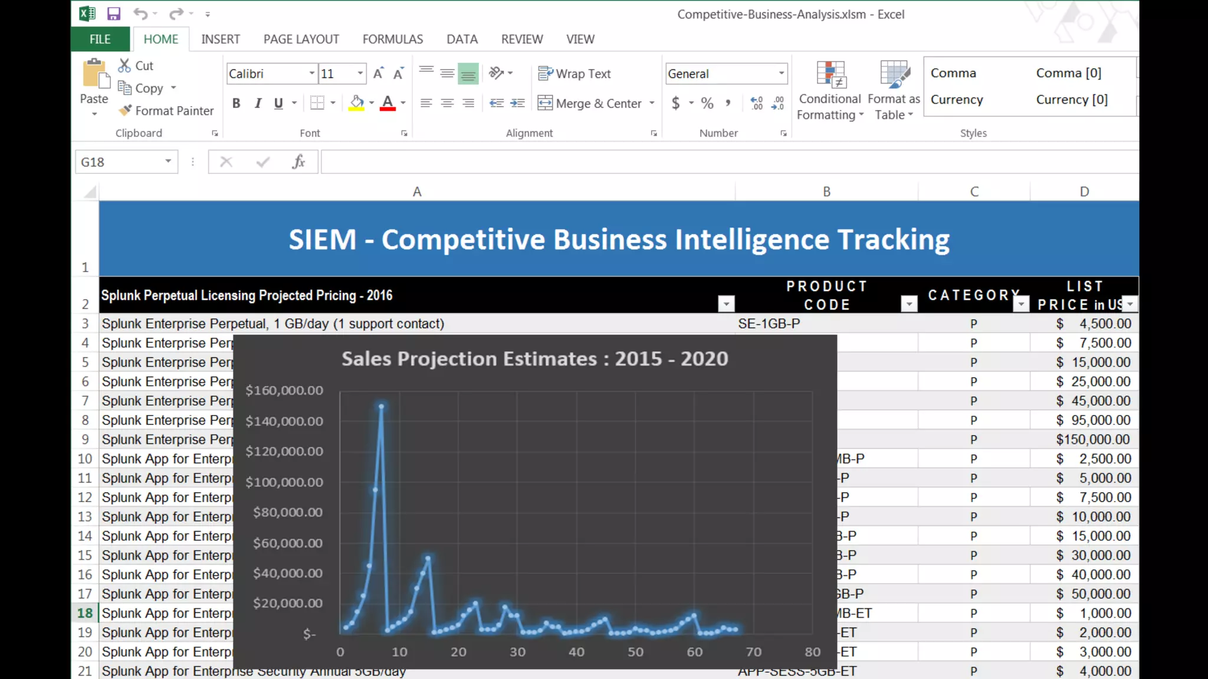The width and height of the screenshot is (1208, 679).
Task: Switch to the FORMULAS ribbon tab
Action: click(x=392, y=39)
